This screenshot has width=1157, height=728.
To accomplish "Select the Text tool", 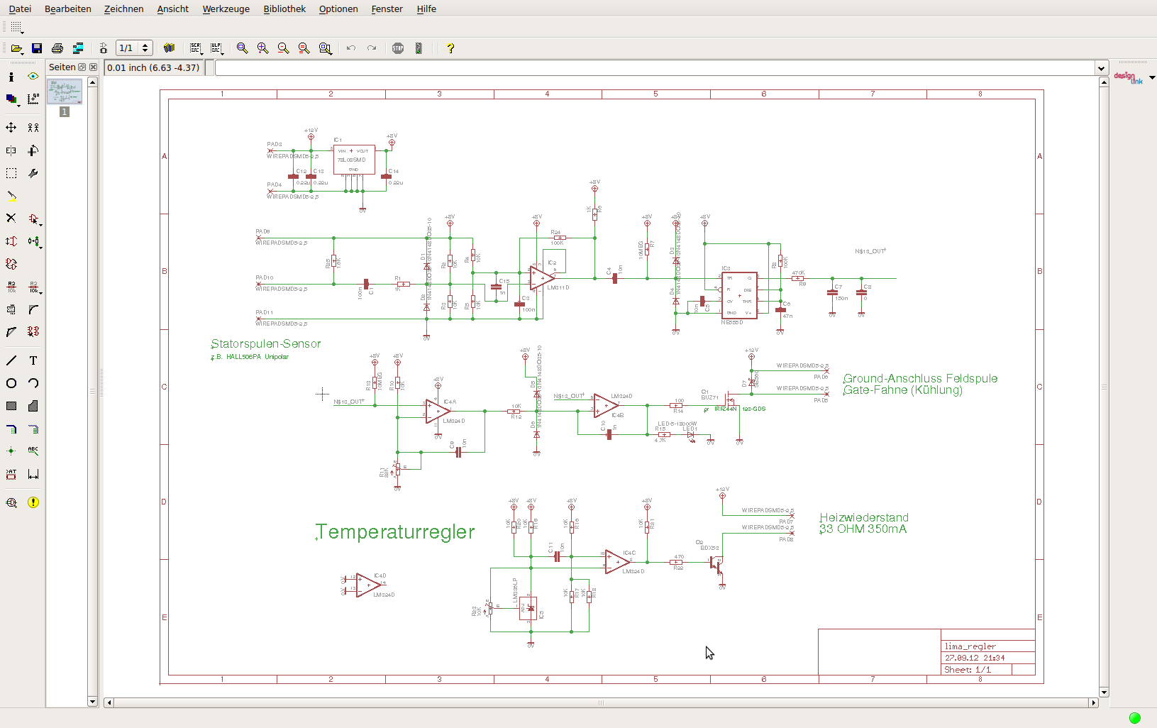I will pyautogui.click(x=33, y=360).
